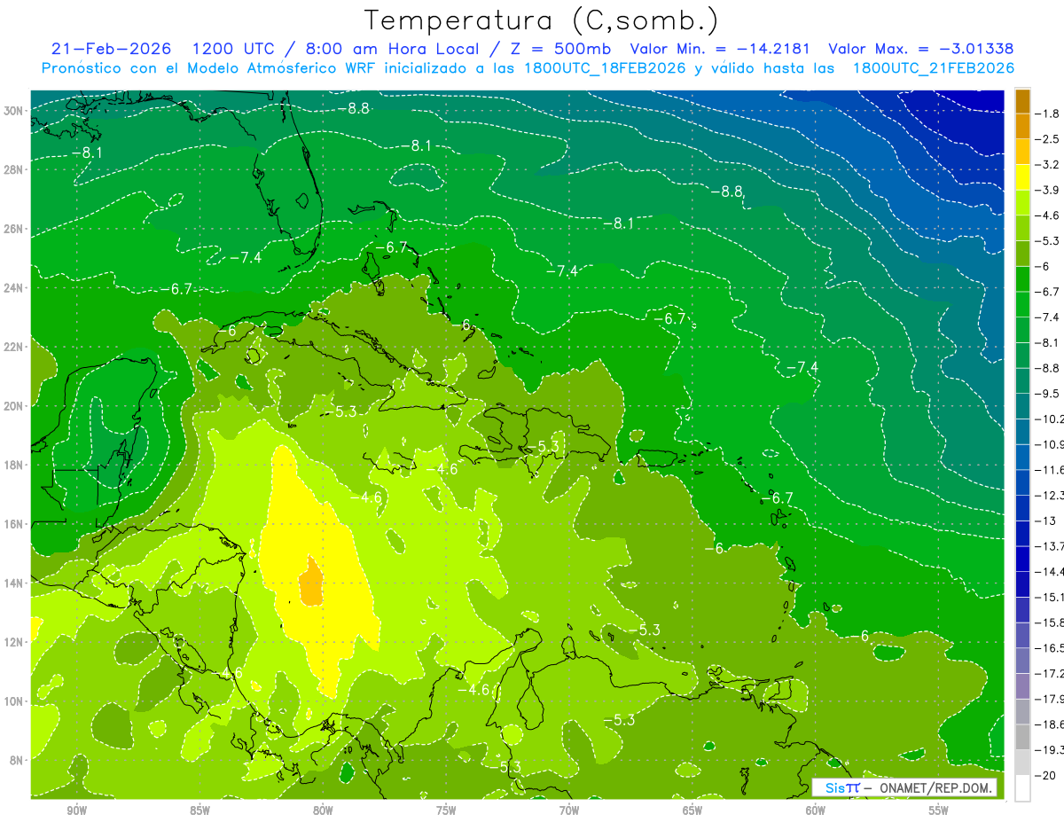Screen dimensions: 1064x822
Task: Click the "Valor Min. = -14.2181" text
Action: point(719,49)
